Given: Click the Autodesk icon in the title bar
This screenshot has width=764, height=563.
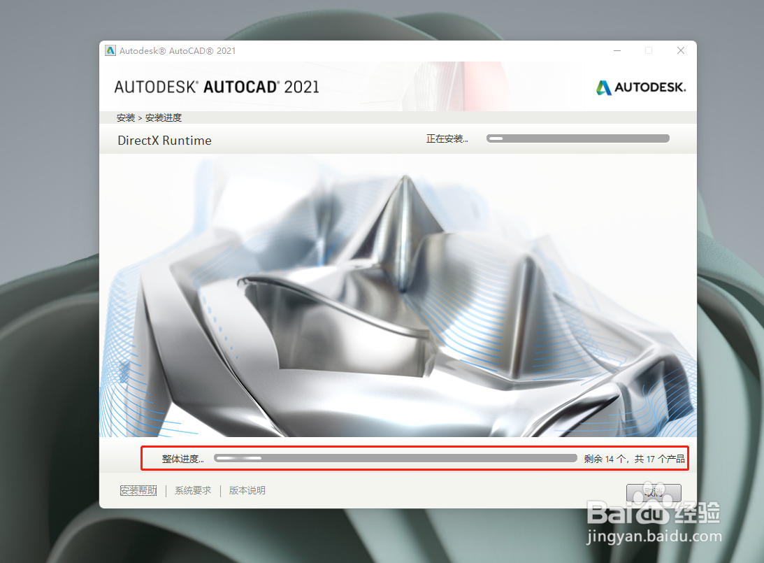Looking at the screenshot, I should (x=110, y=50).
